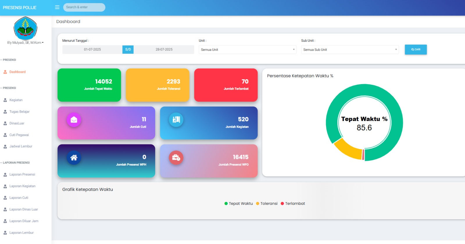The height and width of the screenshot is (244, 465).
Task: Click the Dashboard user icon in sidebar
Action: click(x=5, y=72)
